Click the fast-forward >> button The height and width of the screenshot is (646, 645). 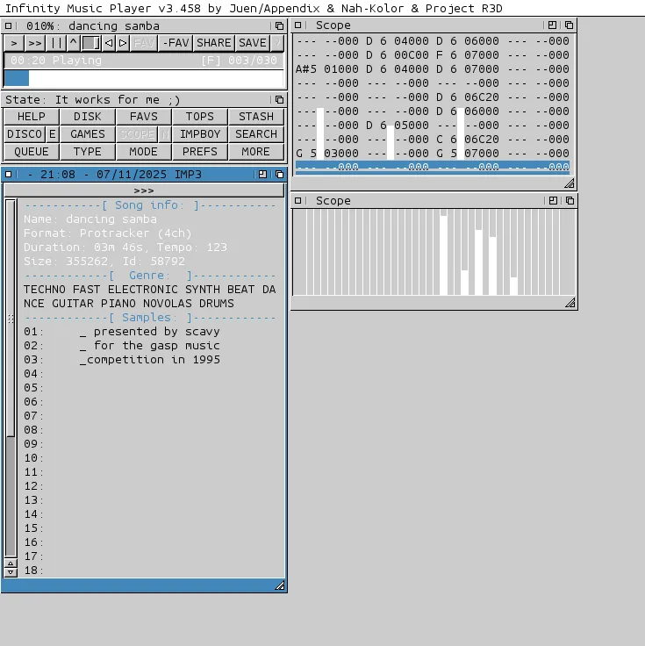tap(35, 43)
